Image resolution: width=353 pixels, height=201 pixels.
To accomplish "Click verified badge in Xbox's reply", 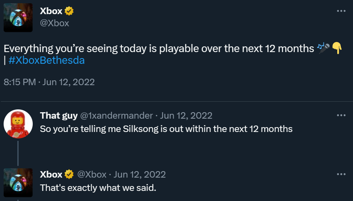I will pyautogui.click(x=69, y=174).
